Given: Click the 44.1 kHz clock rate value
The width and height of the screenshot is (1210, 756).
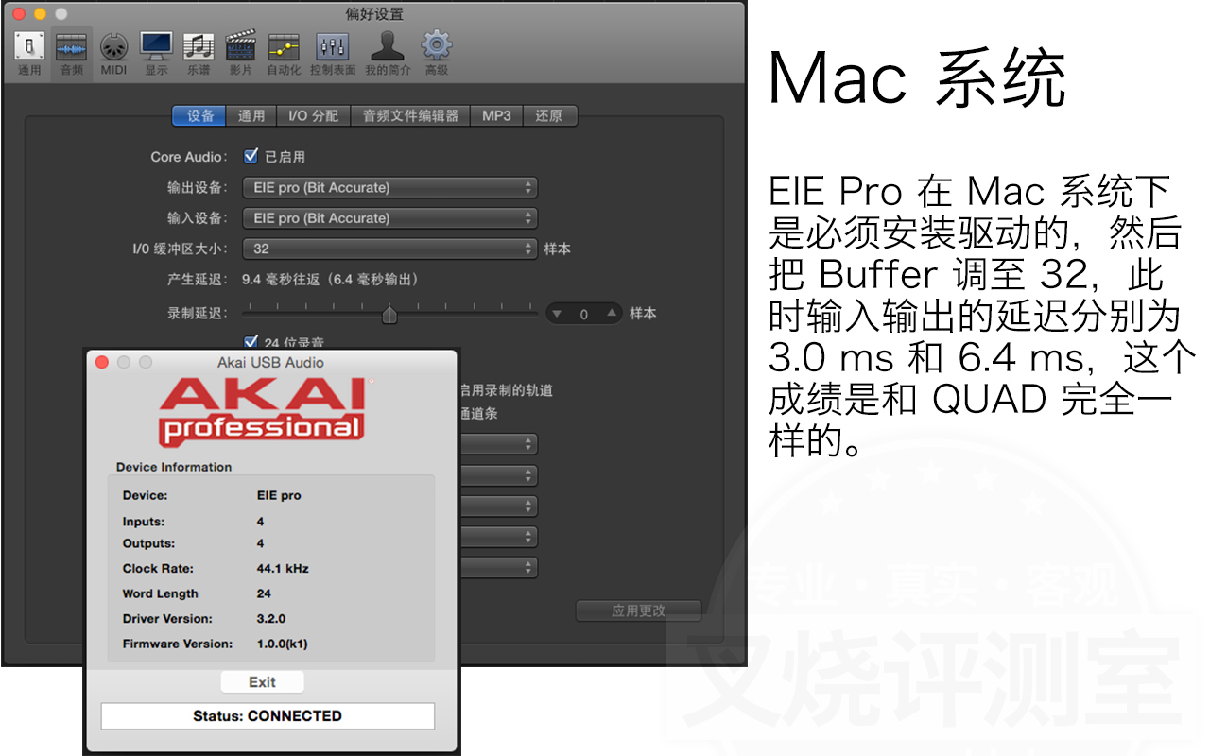Looking at the screenshot, I should point(283,569).
